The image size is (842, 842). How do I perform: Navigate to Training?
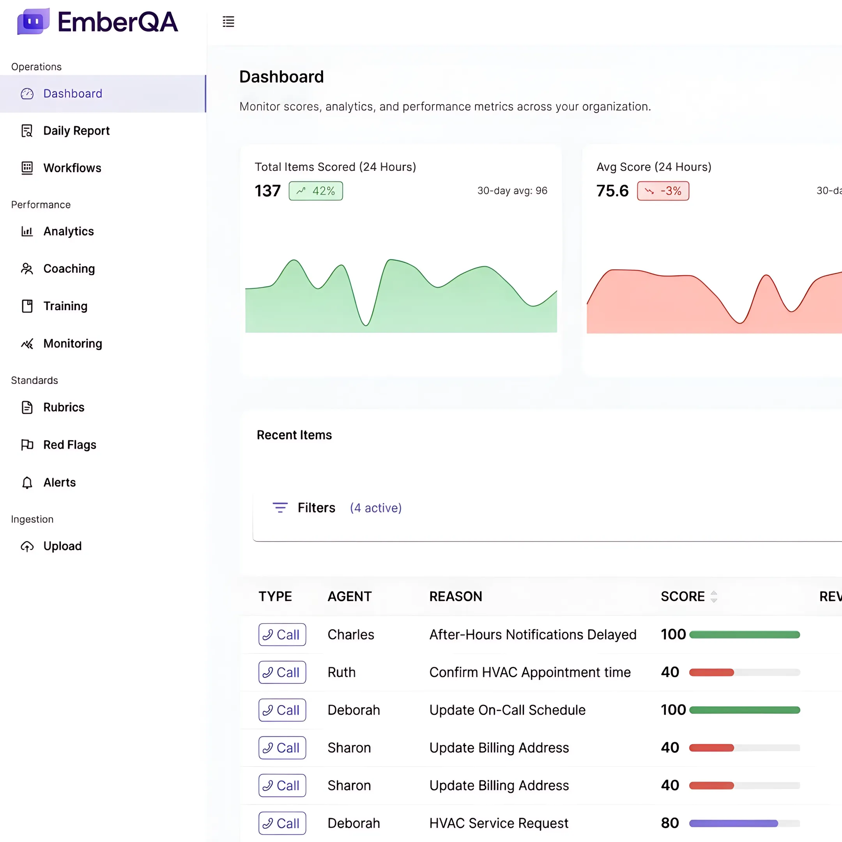point(103,306)
